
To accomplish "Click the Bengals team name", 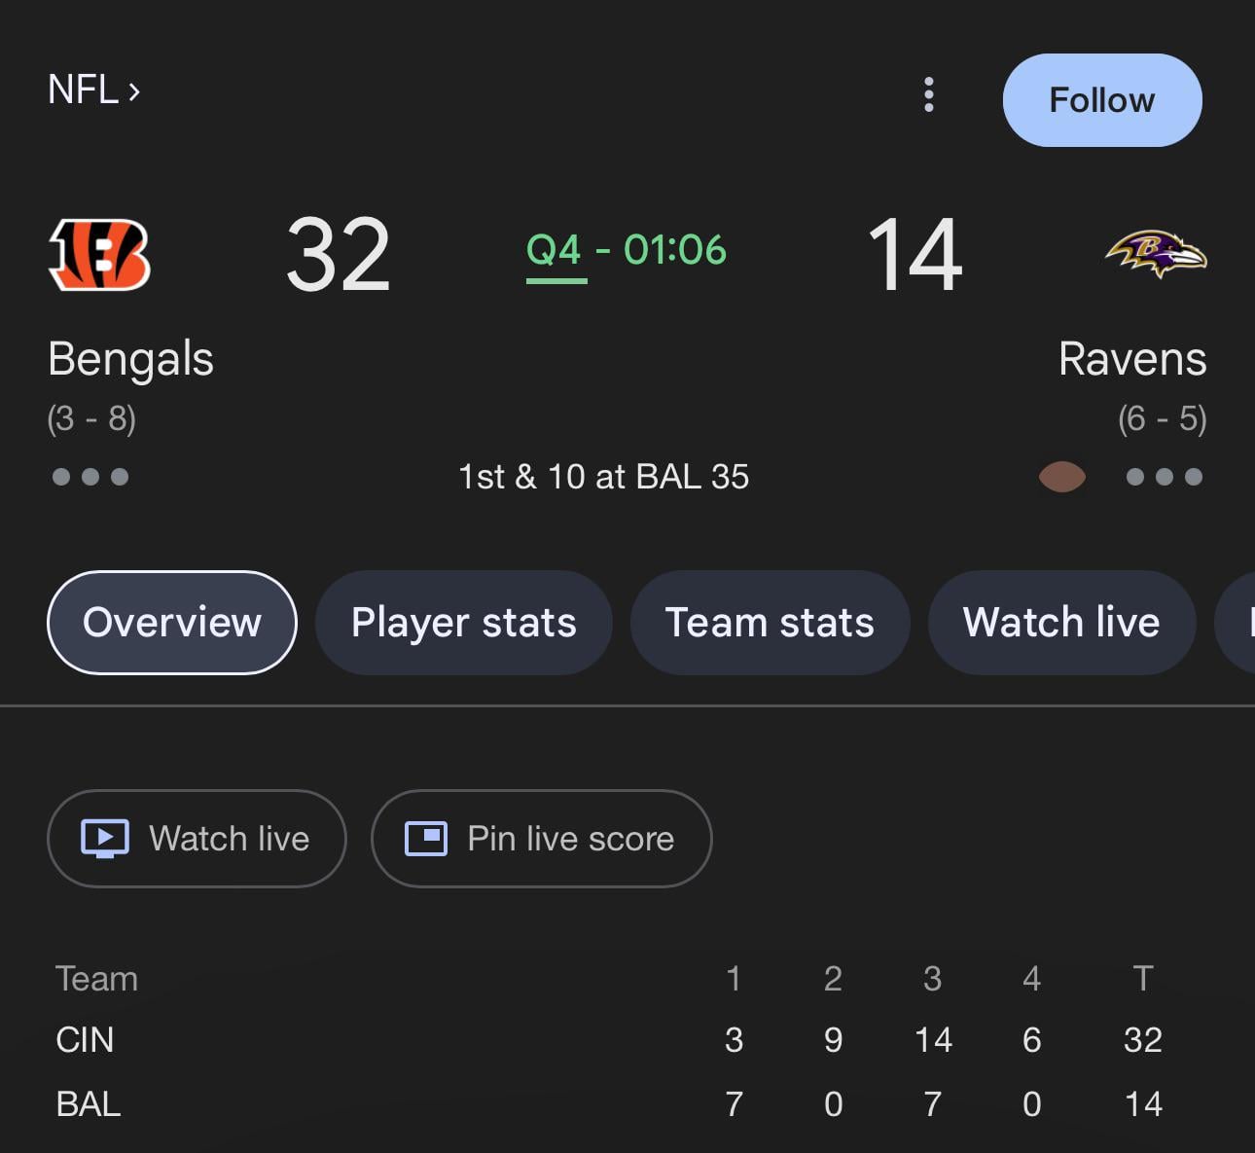I will click(130, 359).
